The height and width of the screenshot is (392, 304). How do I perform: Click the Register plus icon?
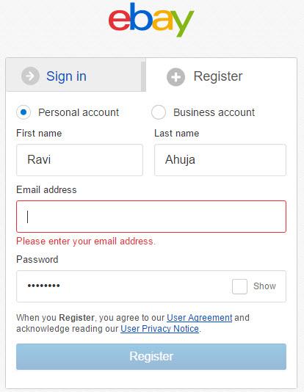pyautogui.click(x=175, y=77)
